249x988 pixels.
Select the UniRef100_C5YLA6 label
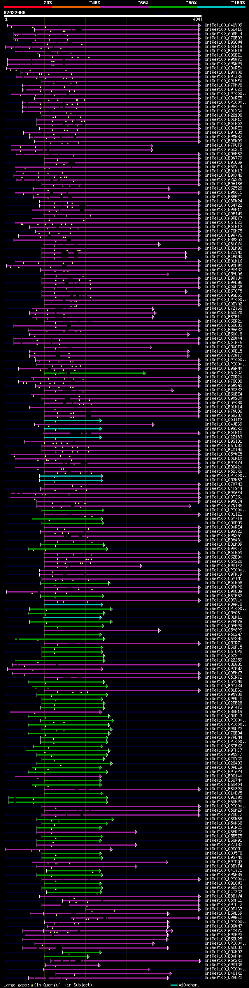click(x=223, y=274)
